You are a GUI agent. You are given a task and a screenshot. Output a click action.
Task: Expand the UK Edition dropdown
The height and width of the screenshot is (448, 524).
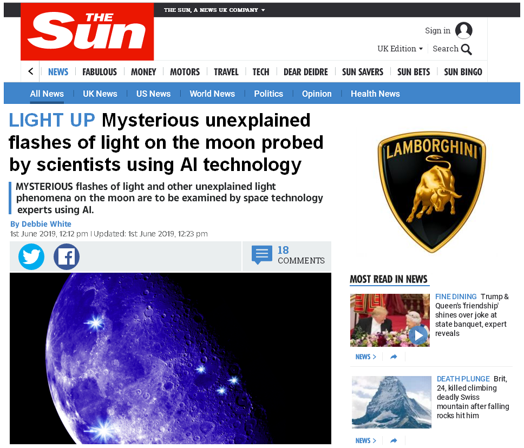click(400, 49)
